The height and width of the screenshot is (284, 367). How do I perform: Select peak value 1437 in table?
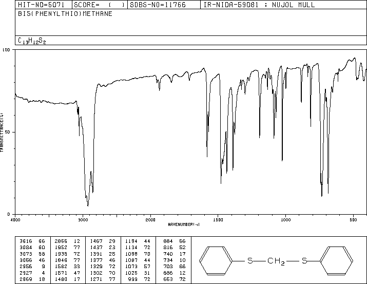(96, 248)
